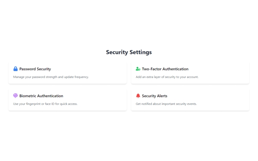Click the purple fingerprint icon
The height and width of the screenshot is (161, 258).
pos(15,96)
